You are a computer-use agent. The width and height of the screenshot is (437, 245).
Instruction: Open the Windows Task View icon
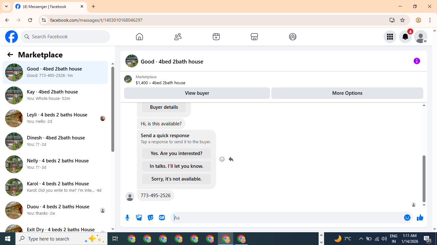pyautogui.click(x=115, y=239)
